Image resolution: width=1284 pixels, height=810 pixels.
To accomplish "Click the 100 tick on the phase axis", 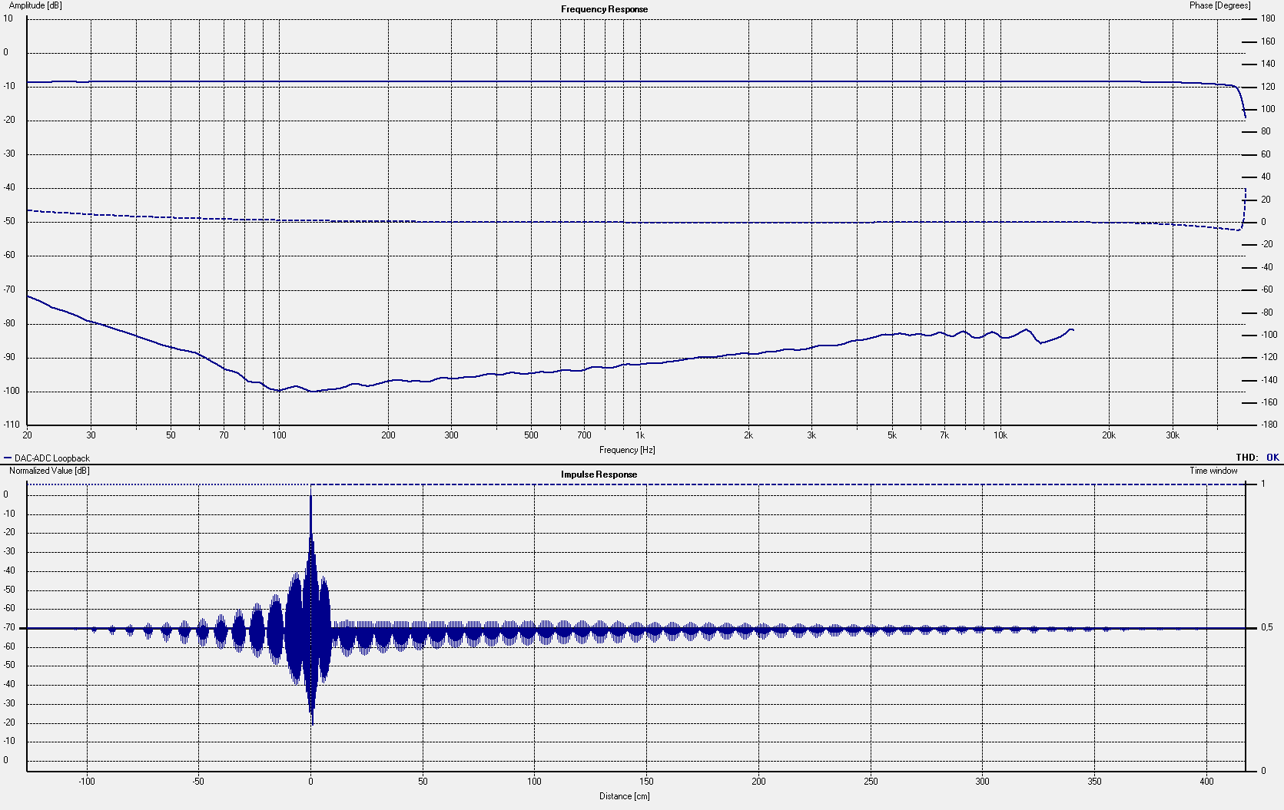I will coord(1268,109).
